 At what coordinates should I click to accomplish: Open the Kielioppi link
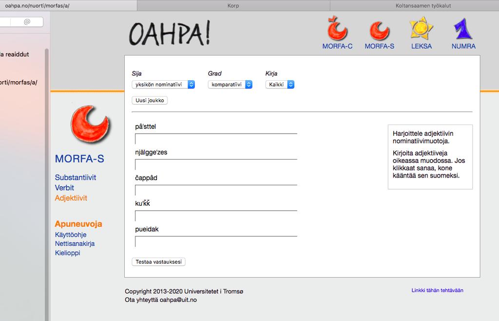point(67,253)
